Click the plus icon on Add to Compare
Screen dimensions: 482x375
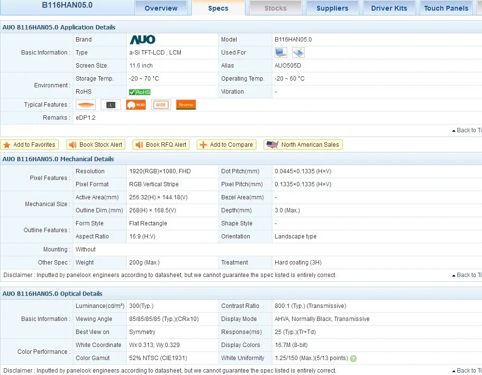[203, 145]
